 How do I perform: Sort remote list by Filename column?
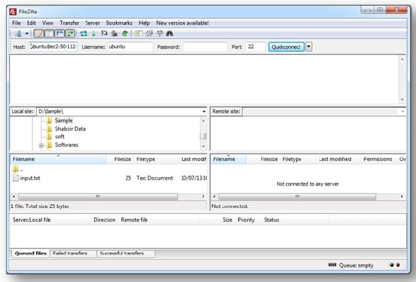228,159
